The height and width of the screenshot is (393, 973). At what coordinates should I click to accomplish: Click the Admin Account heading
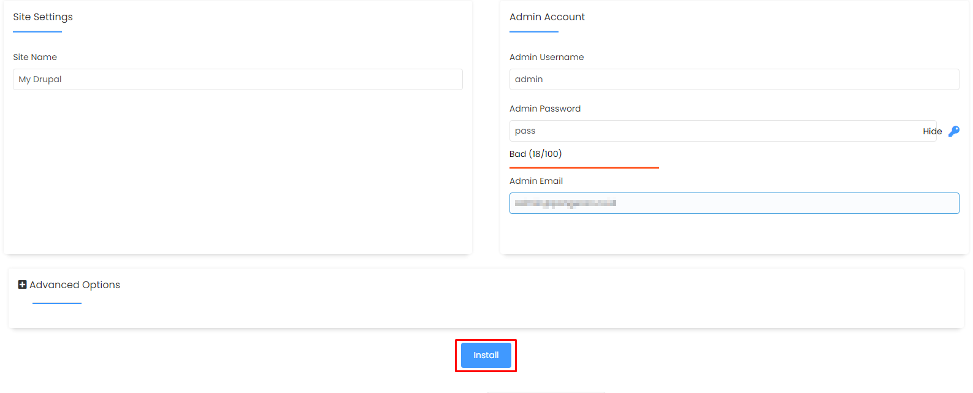point(547,17)
